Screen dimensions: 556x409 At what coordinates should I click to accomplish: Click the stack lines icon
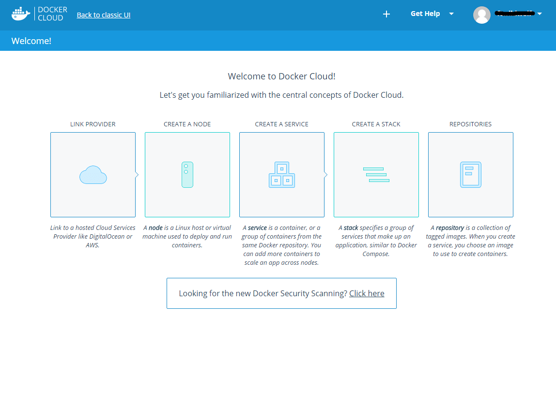tap(376, 175)
